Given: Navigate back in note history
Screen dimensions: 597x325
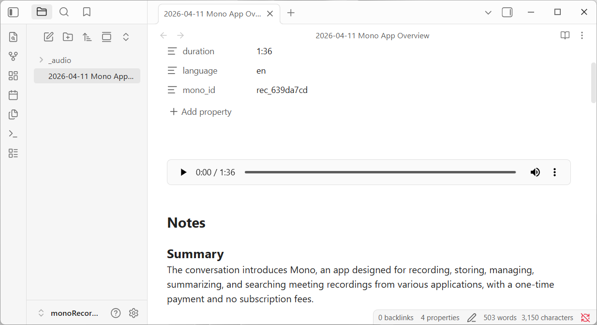Looking at the screenshot, I should click(164, 35).
